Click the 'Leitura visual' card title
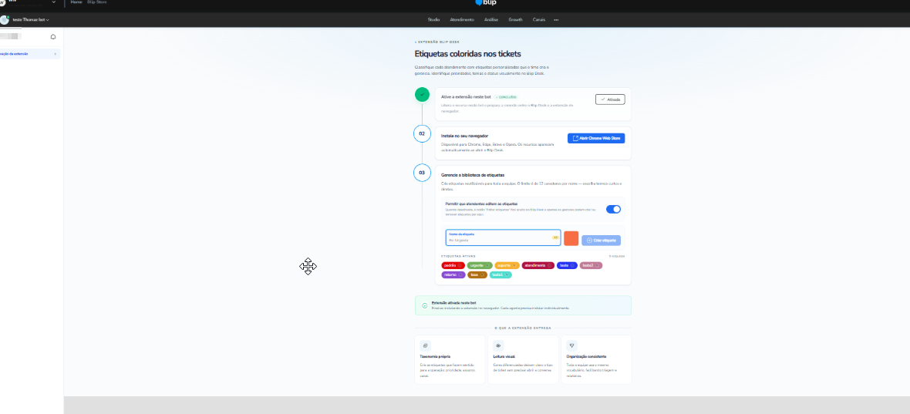The image size is (910, 414). tap(504, 357)
